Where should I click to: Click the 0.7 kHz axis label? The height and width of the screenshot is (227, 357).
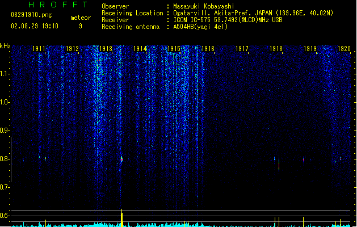pyautogui.click(x=5, y=187)
